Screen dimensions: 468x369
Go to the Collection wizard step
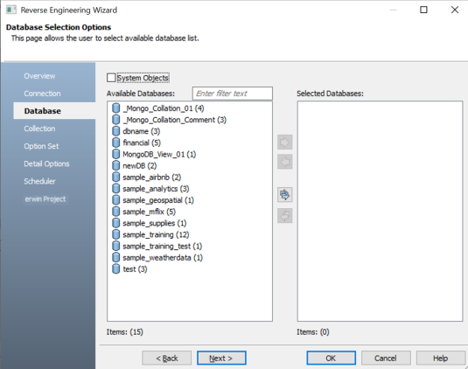point(39,129)
